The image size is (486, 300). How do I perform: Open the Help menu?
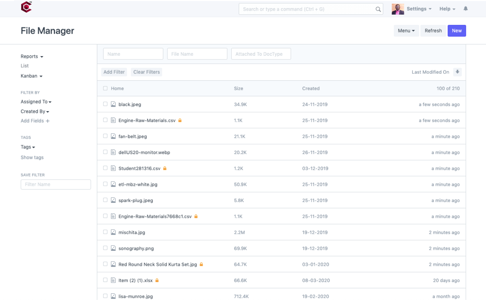point(447,9)
